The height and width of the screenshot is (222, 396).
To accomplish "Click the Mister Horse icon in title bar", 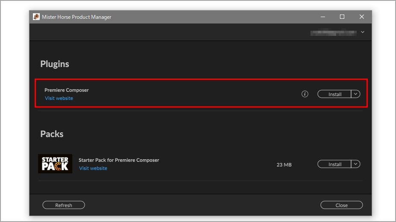I will (x=36, y=17).
